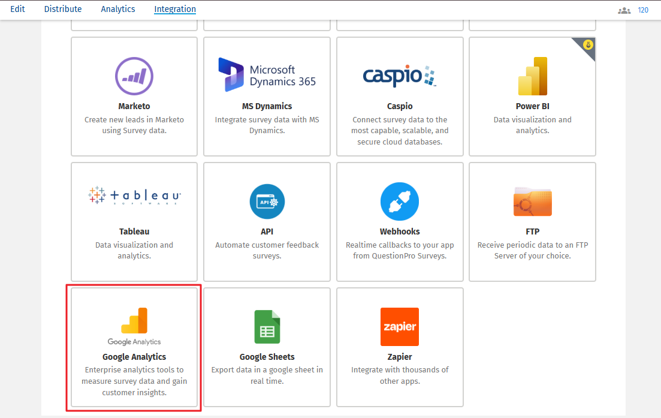Click the respondents people icon in header

(624, 11)
